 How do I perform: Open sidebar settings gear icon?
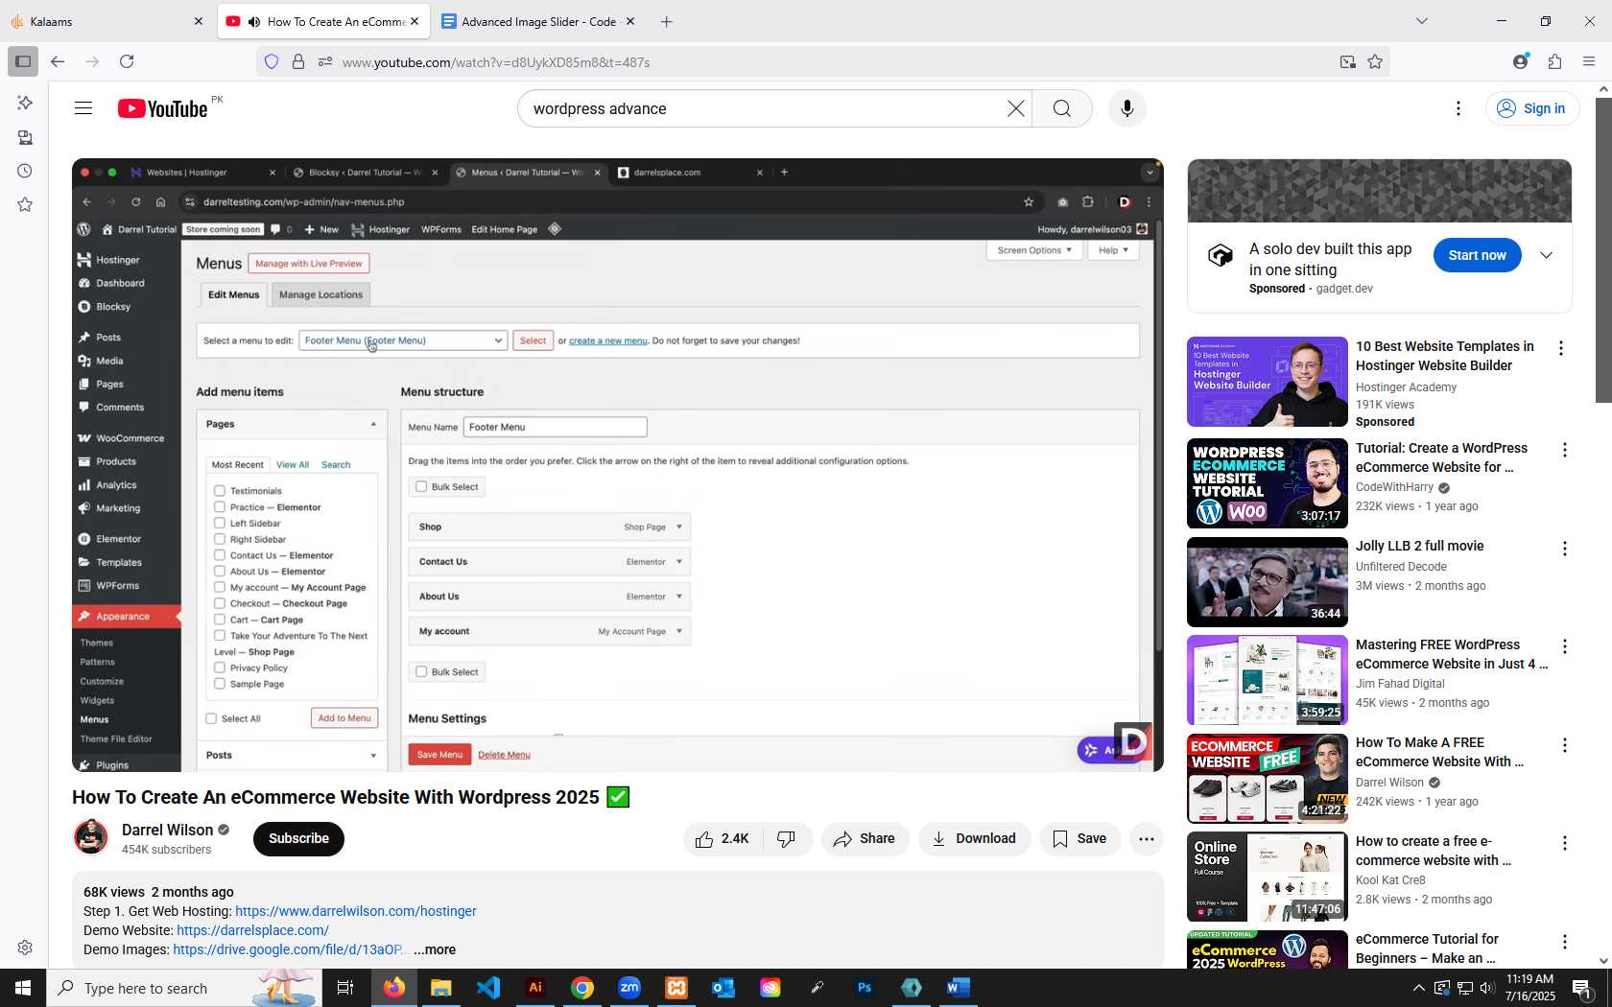coord(25,948)
